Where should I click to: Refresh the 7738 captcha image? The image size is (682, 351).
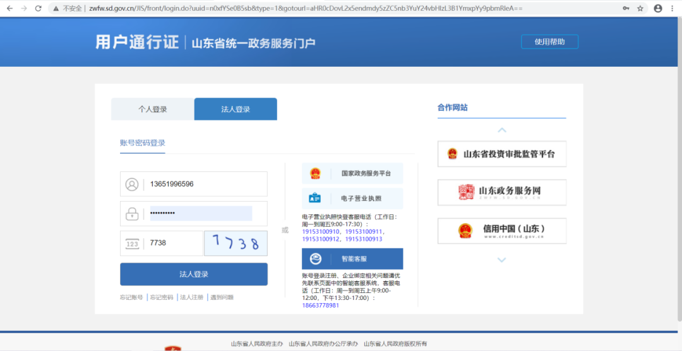(x=236, y=243)
